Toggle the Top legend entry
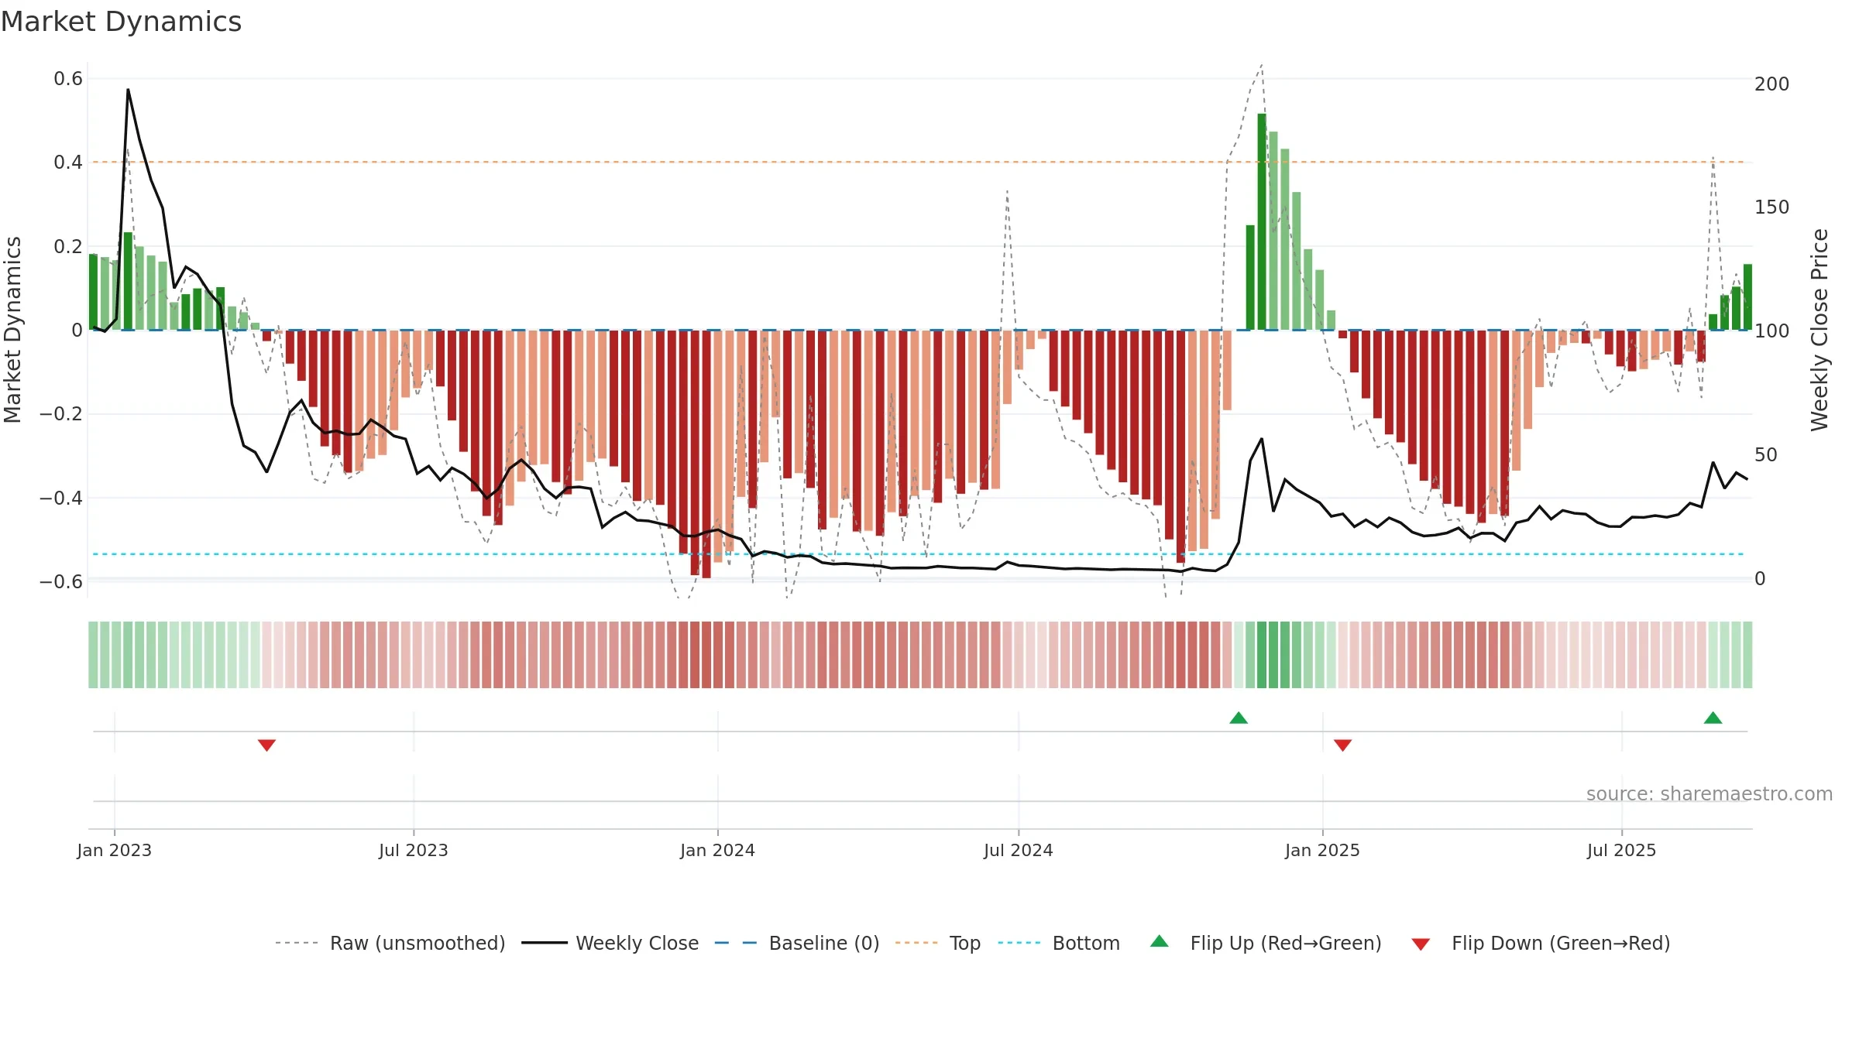Viewport: 1859px width, 1045px height. [938, 943]
